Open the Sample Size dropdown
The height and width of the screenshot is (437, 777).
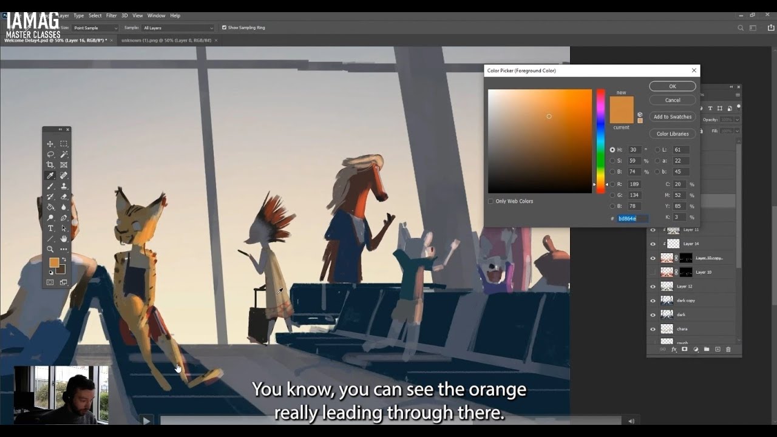(95, 28)
